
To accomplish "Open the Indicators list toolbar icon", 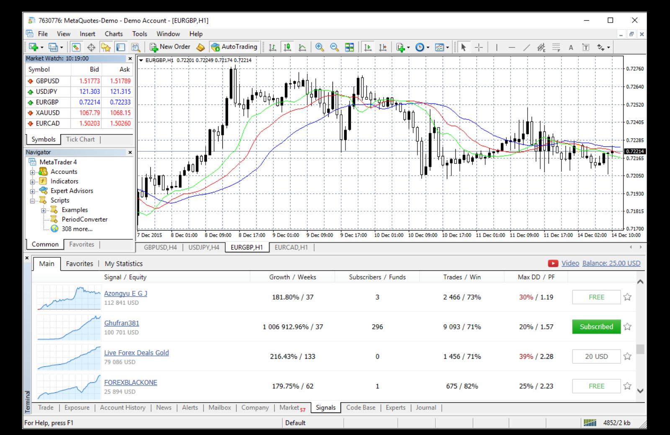I will tap(401, 47).
